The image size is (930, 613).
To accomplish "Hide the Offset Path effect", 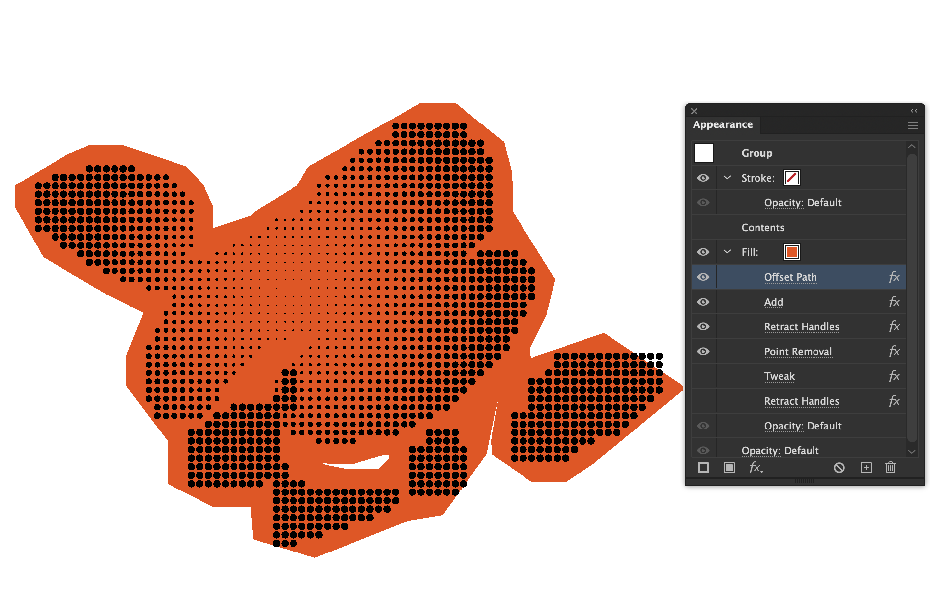I will [703, 277].
